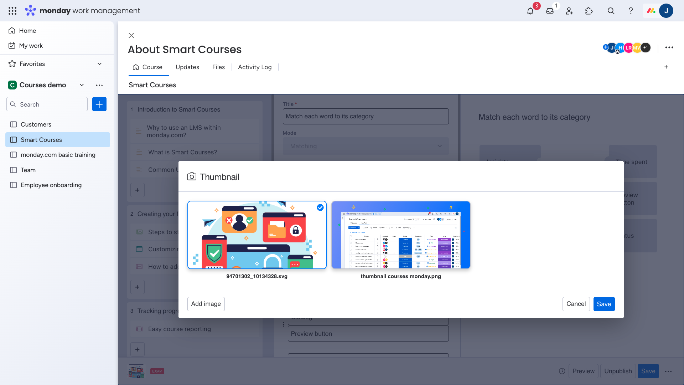Click the Title input field

(366, 116)
